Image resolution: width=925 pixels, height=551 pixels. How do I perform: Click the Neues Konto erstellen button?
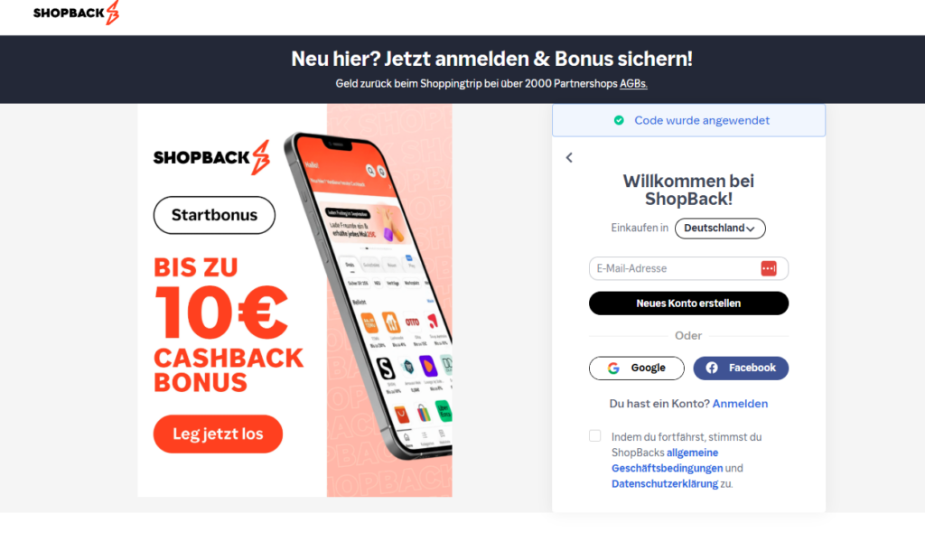tap(688, 304)
